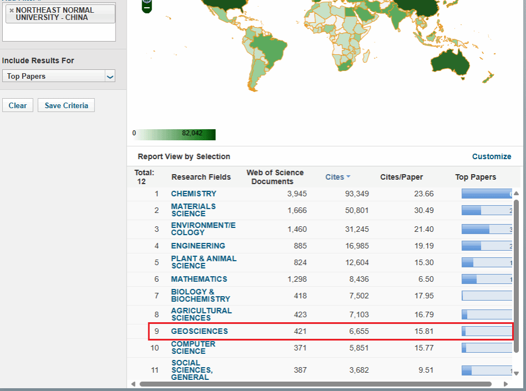Open the Top Papers dropdown arrow
Screen dimensions: 526x391
click(x=110, y=77)
